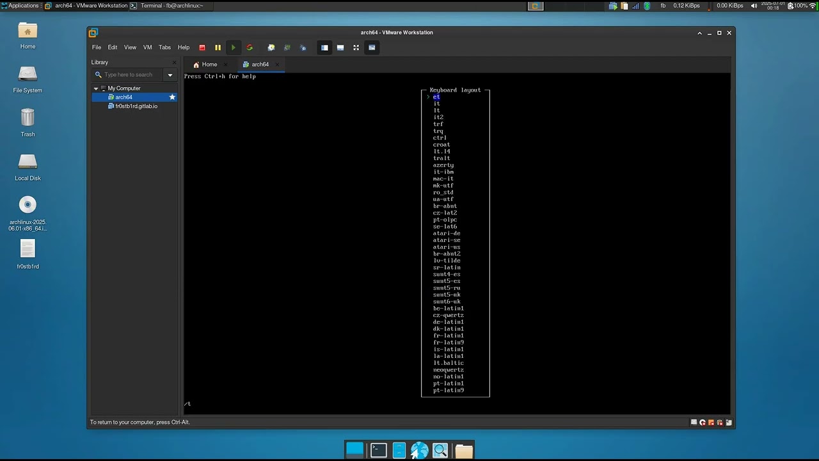Click the workspace switcher in top panel

pos(536,6)
